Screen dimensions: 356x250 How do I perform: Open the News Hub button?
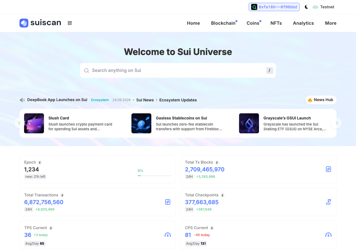point(321,100)
